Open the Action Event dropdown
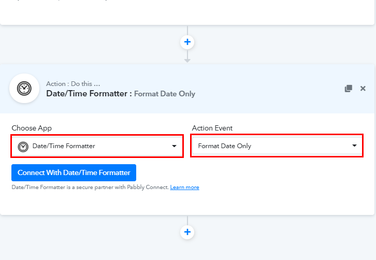Image resolution: width=376 pixels, height=260 pixels. [x=277, y=146]
